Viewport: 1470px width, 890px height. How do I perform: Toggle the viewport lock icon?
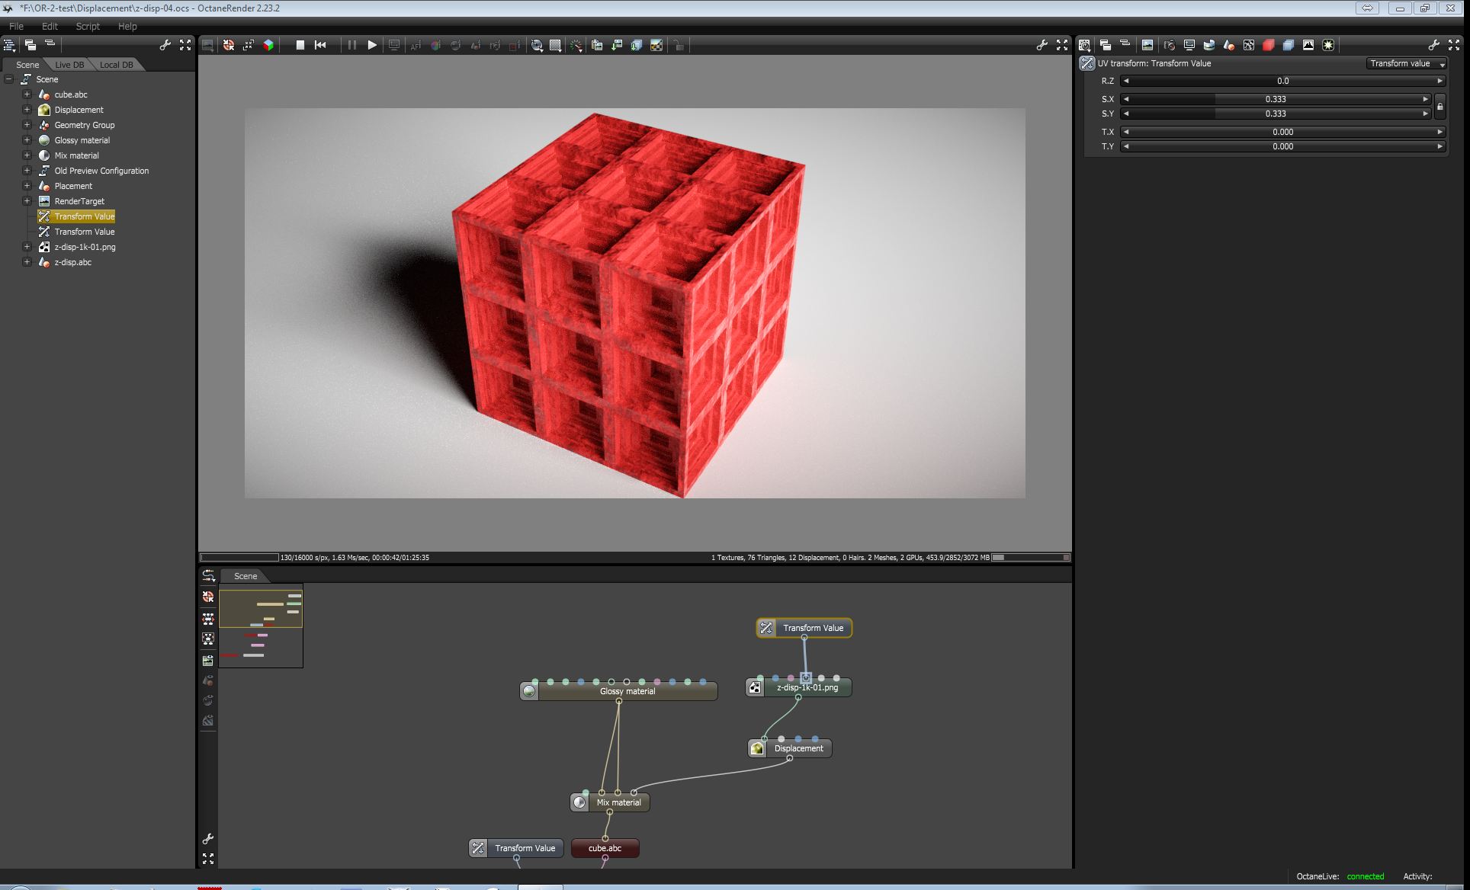tap(679, 45)
